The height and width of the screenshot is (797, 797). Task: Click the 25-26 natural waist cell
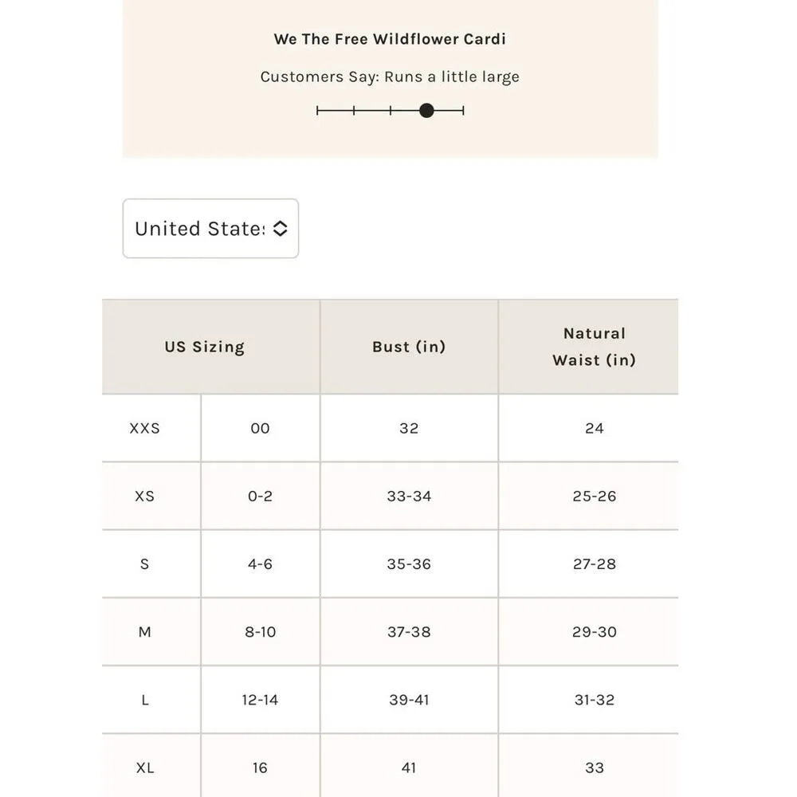[595, 496]
